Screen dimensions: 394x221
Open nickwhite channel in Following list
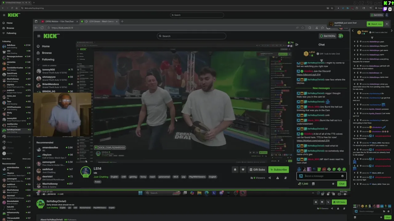click(16, 63)
